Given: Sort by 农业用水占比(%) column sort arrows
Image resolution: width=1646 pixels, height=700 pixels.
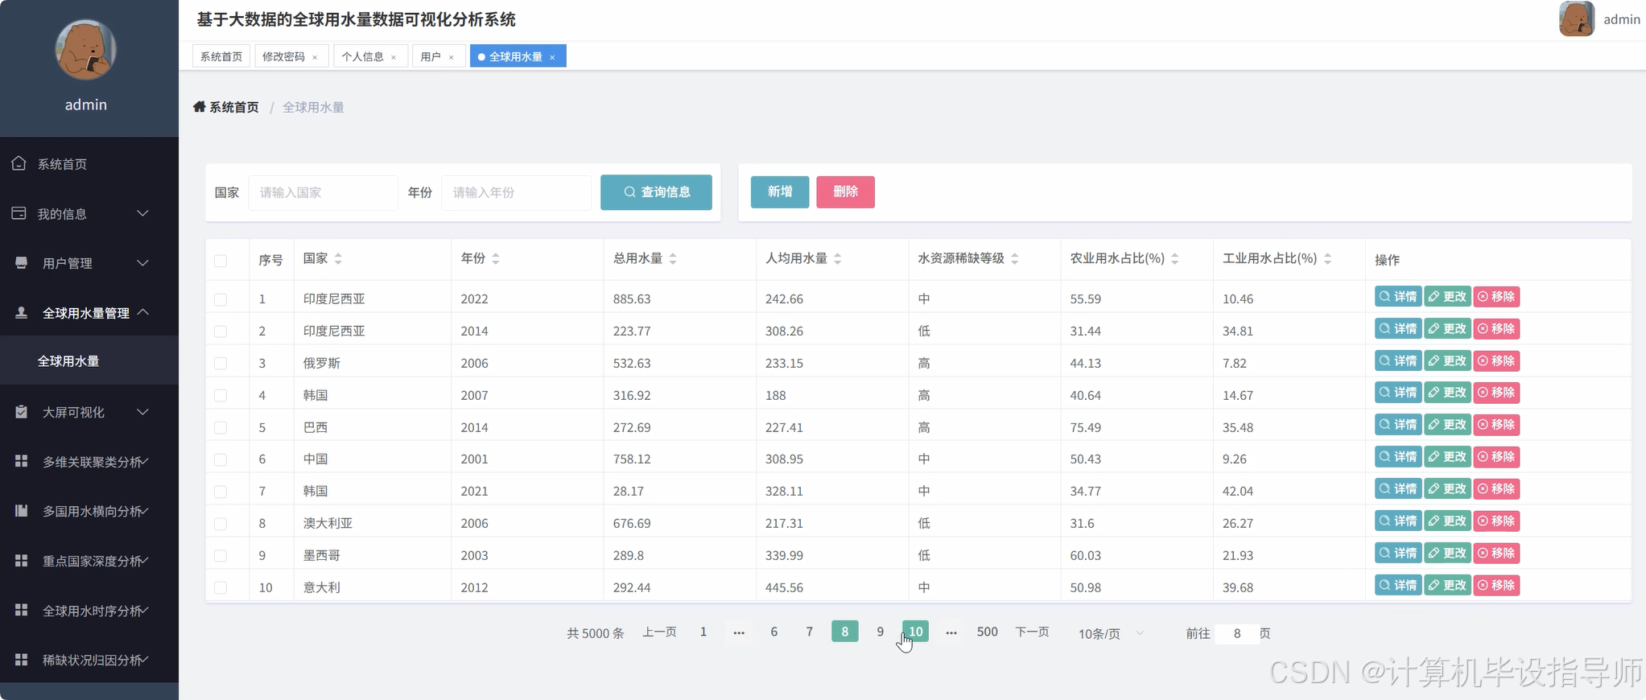Looking at the screenshot, I should pyautogui.click(x=1175, y=258).
